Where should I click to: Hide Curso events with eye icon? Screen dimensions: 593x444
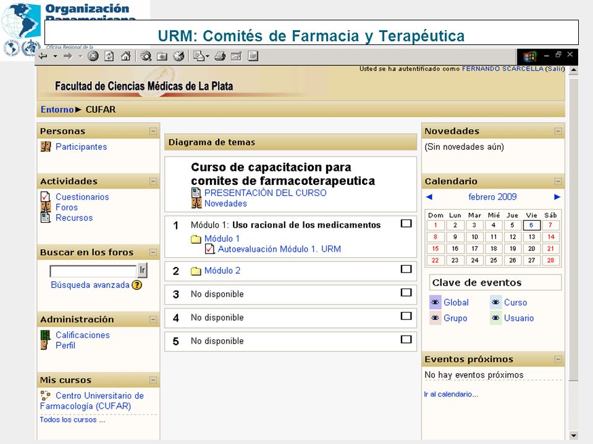point(496,302)
